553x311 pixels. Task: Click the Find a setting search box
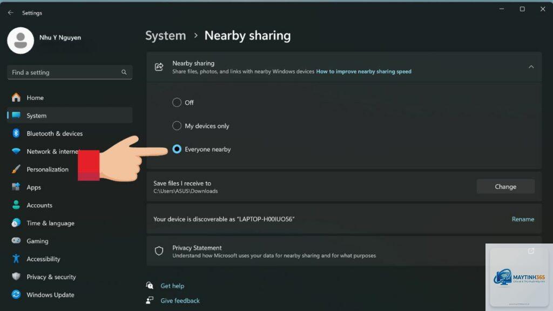pyautogui.click(x=70, y=72)
